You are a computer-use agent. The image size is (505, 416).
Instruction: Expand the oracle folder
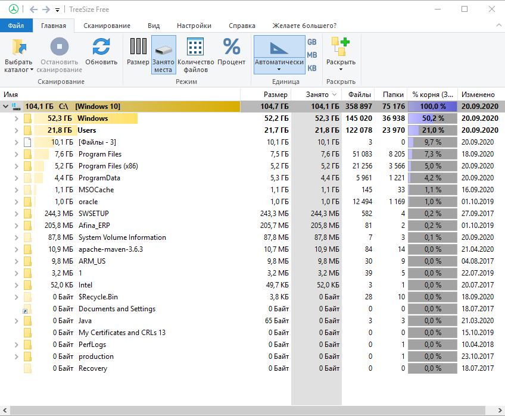pos(16,202)
